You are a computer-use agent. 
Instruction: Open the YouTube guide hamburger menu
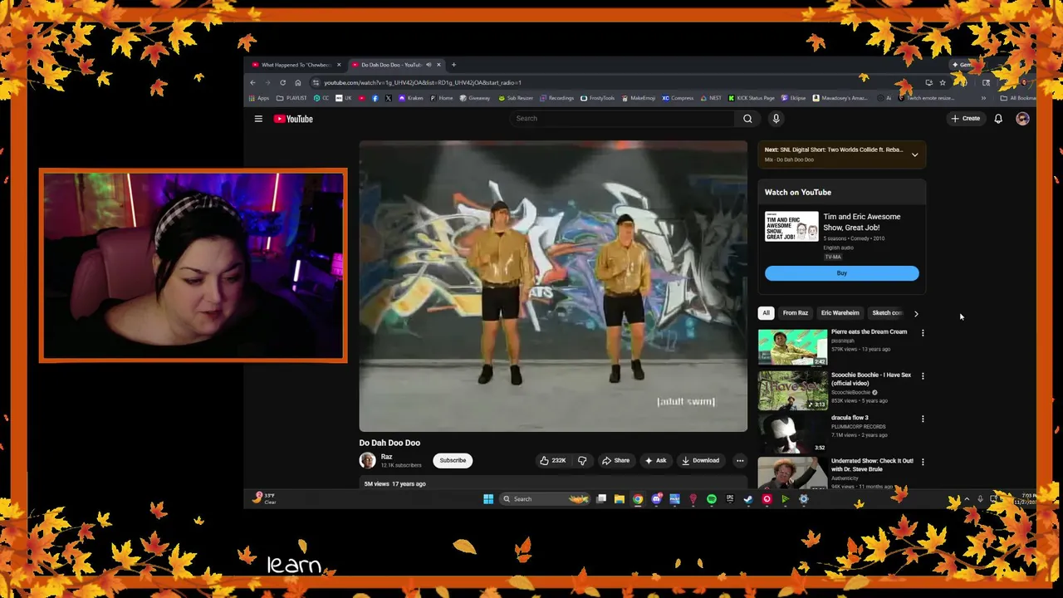tap(258, 119)
